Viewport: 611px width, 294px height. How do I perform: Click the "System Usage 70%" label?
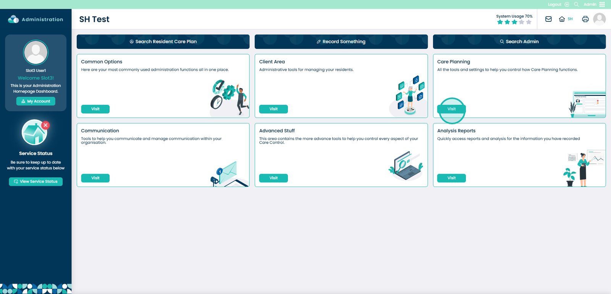514,16
